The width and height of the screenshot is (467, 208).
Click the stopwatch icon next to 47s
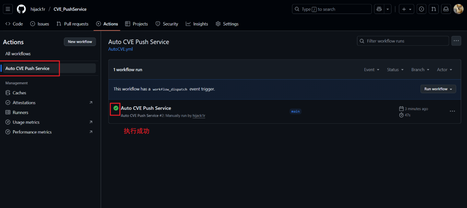click(x=401, y=115)
